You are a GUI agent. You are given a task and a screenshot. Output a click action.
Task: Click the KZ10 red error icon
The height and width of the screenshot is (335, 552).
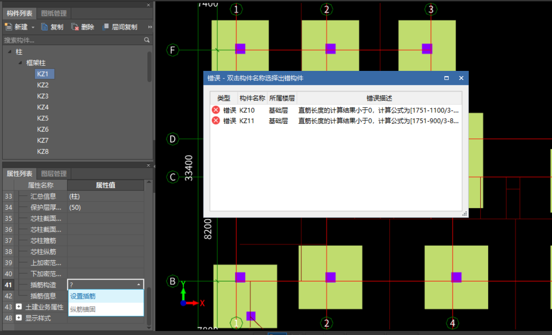coord(216,110)
